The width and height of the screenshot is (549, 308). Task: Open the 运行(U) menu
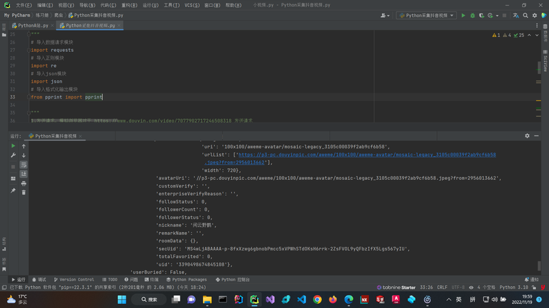(150, 5)
